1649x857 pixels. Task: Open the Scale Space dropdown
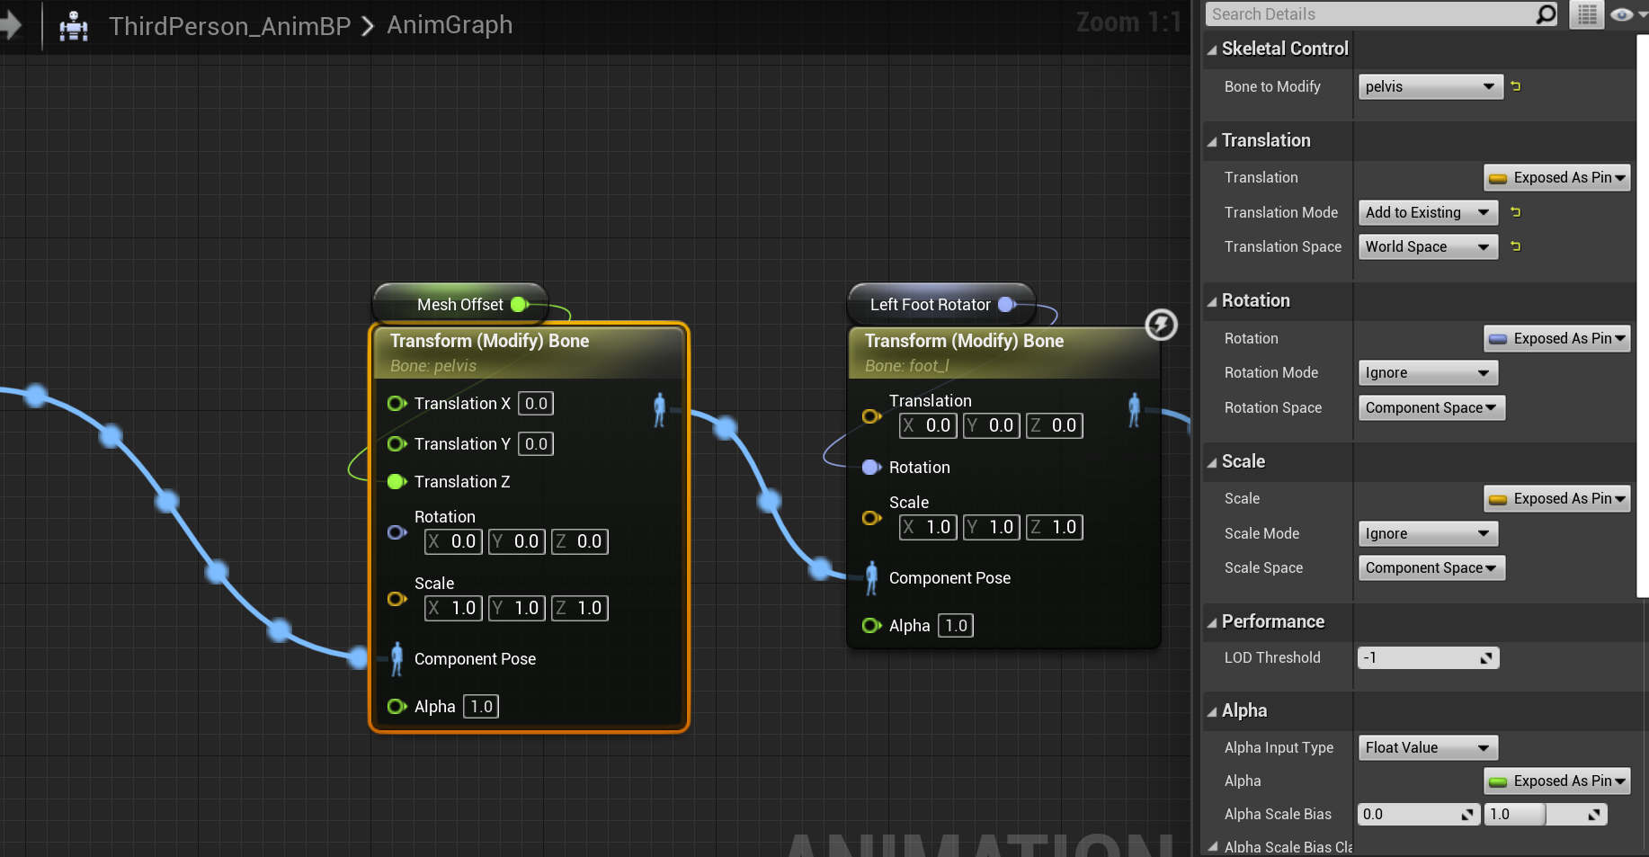[x=1431, y=567]
